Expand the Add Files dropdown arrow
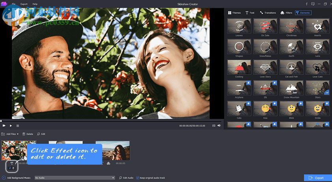 [x=18, y=134]
